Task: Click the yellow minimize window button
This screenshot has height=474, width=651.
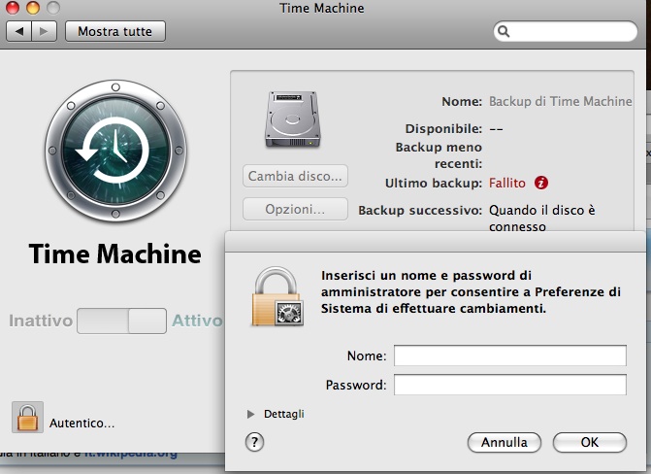Action: [x=33, y=8]
